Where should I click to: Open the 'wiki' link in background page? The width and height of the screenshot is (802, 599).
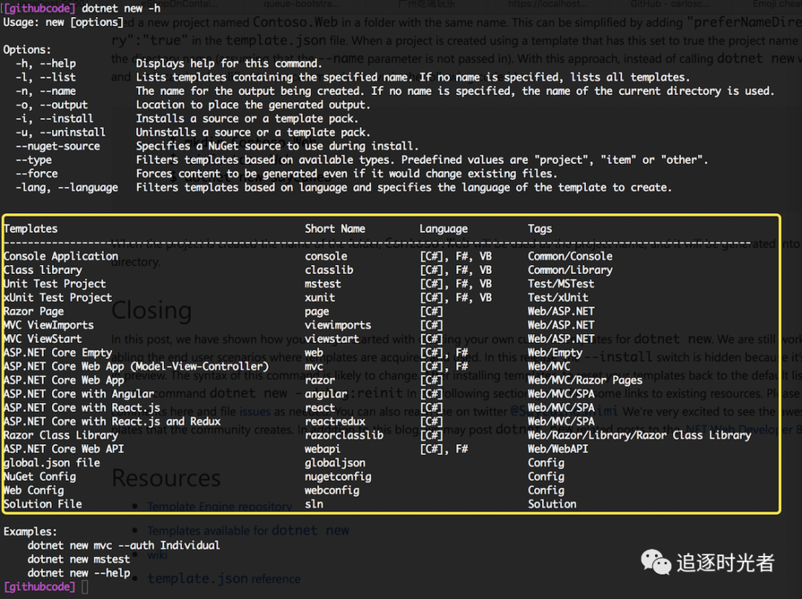coord(157,554)
